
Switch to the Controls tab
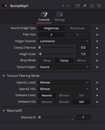44,17
